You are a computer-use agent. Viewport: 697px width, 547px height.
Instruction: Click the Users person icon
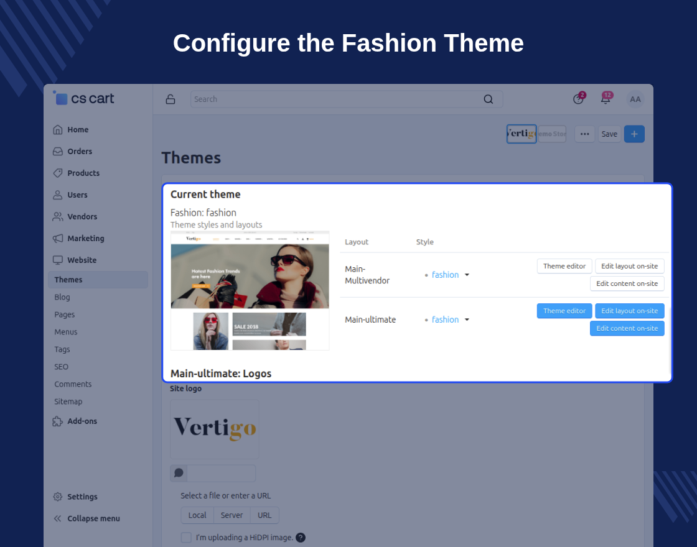point(58,195)
